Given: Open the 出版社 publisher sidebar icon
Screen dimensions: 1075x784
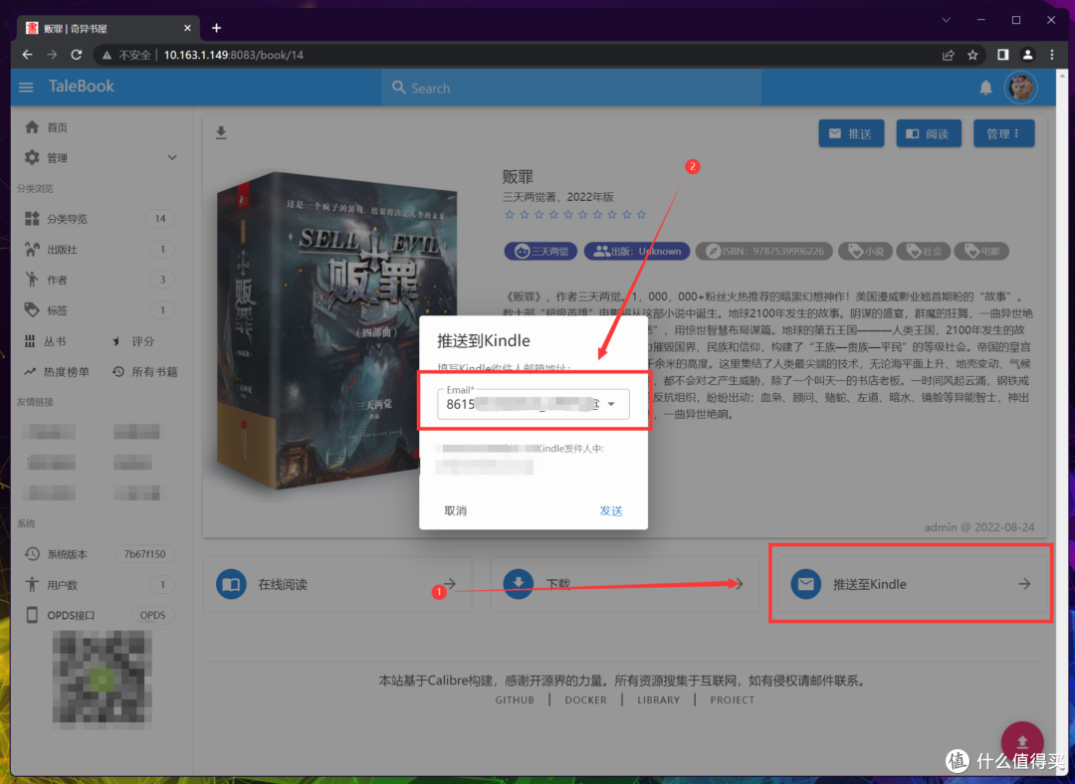Looking at the screenshot, I should 31,249.
